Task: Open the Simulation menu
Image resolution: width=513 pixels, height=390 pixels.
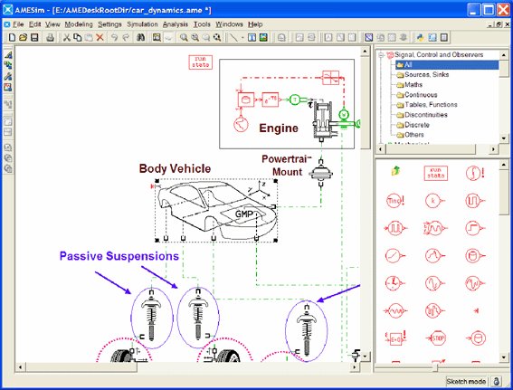Action: [142, 24]
